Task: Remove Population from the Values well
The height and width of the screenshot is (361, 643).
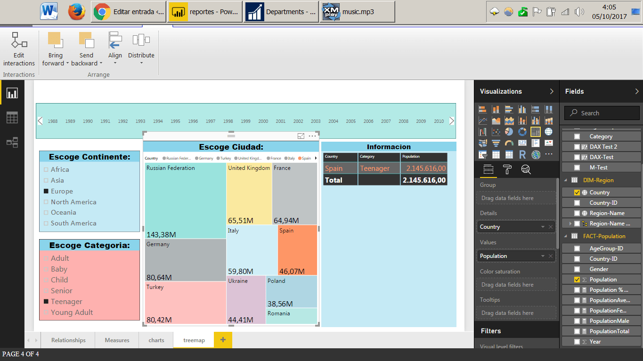Action: 551,256
